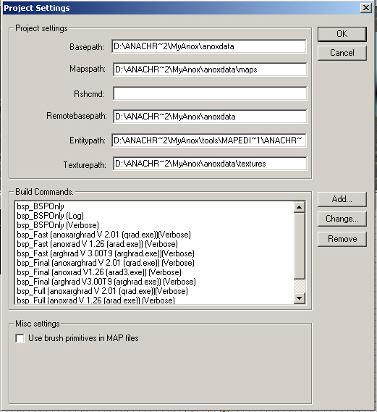Close the Project Settings dialog with X

point(365,8)
